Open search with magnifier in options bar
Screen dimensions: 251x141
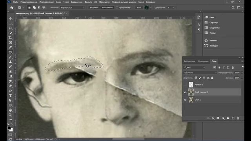tap(233, 7)
